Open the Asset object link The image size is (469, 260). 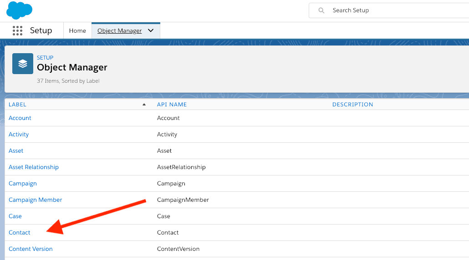(16, 151)
